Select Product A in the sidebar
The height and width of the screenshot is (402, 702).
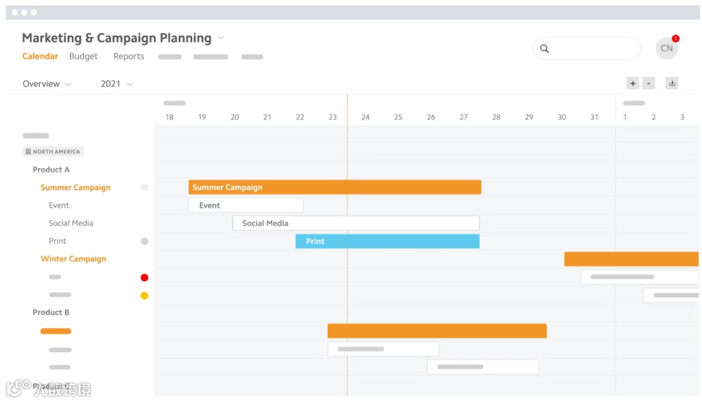point(51,170)
